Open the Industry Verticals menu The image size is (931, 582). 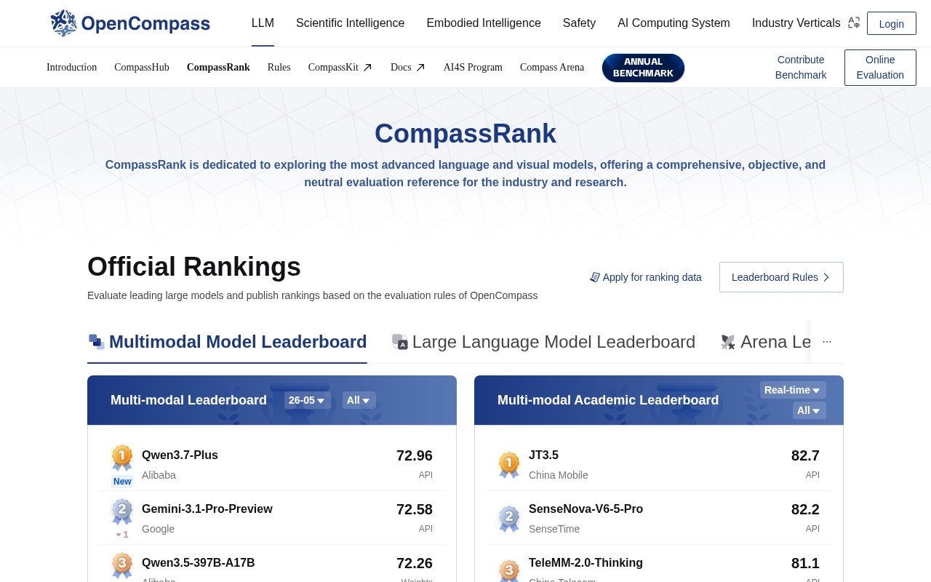tap(796, 23)
